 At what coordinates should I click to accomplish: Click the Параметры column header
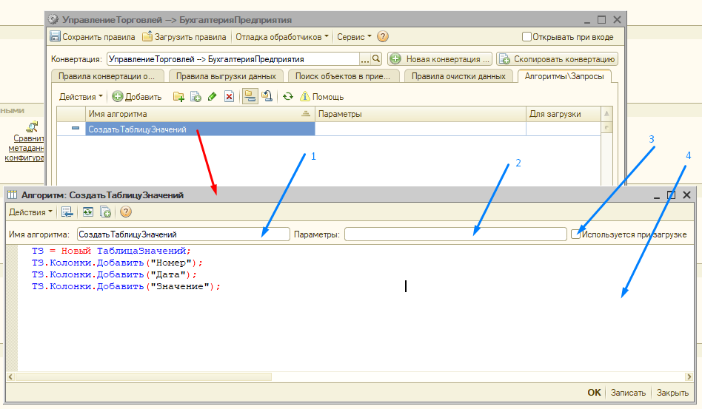click(x=421, y=114)
